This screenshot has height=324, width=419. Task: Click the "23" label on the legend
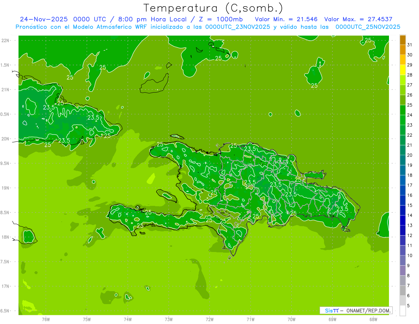(x=410, y=125)
